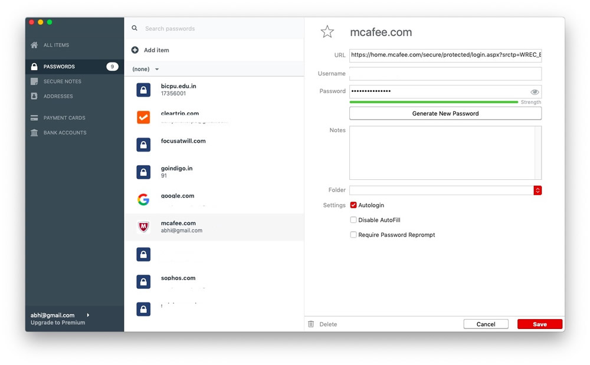
Task: Select the mcafee.com list entry
Action: 214,227
